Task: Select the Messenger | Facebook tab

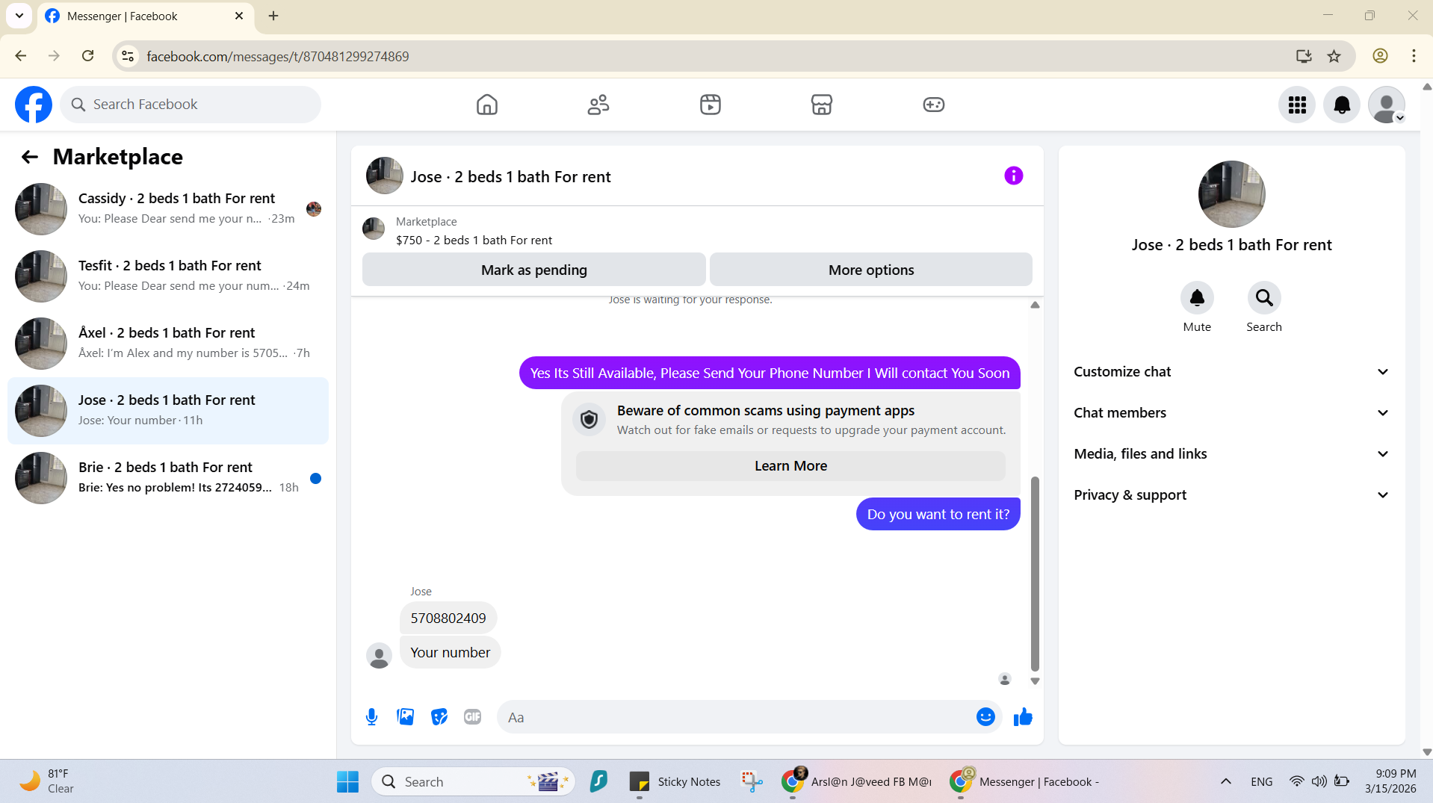Action: [146, 16]
